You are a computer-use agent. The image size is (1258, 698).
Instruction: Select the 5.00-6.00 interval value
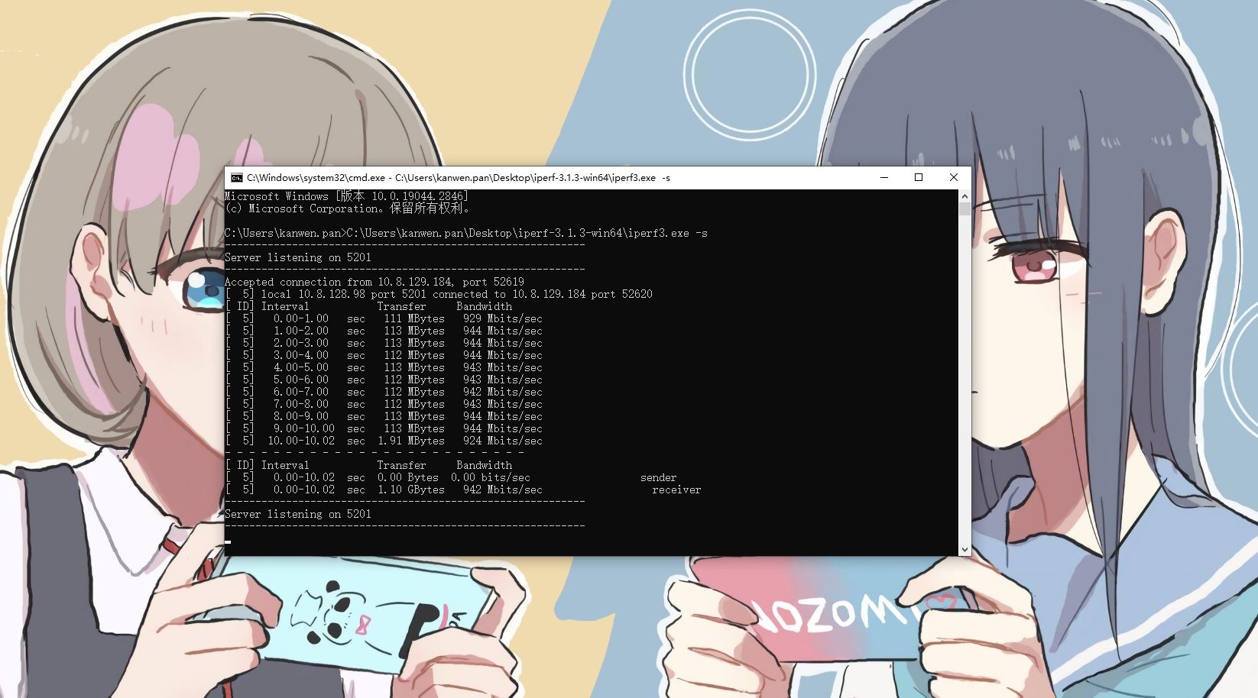click(301, 380)
